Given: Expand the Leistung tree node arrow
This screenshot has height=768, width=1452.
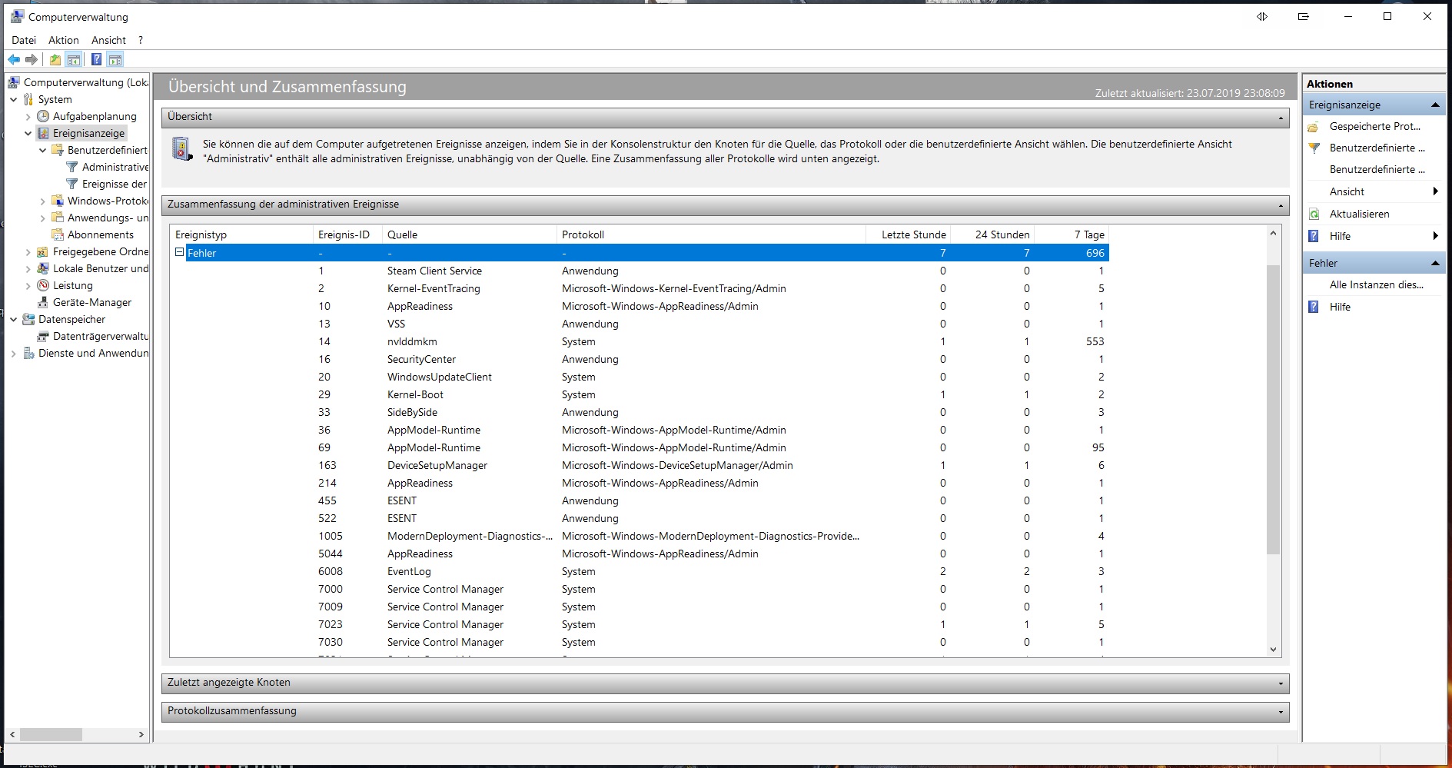Looking at the screenshot, I should [28, 286].
